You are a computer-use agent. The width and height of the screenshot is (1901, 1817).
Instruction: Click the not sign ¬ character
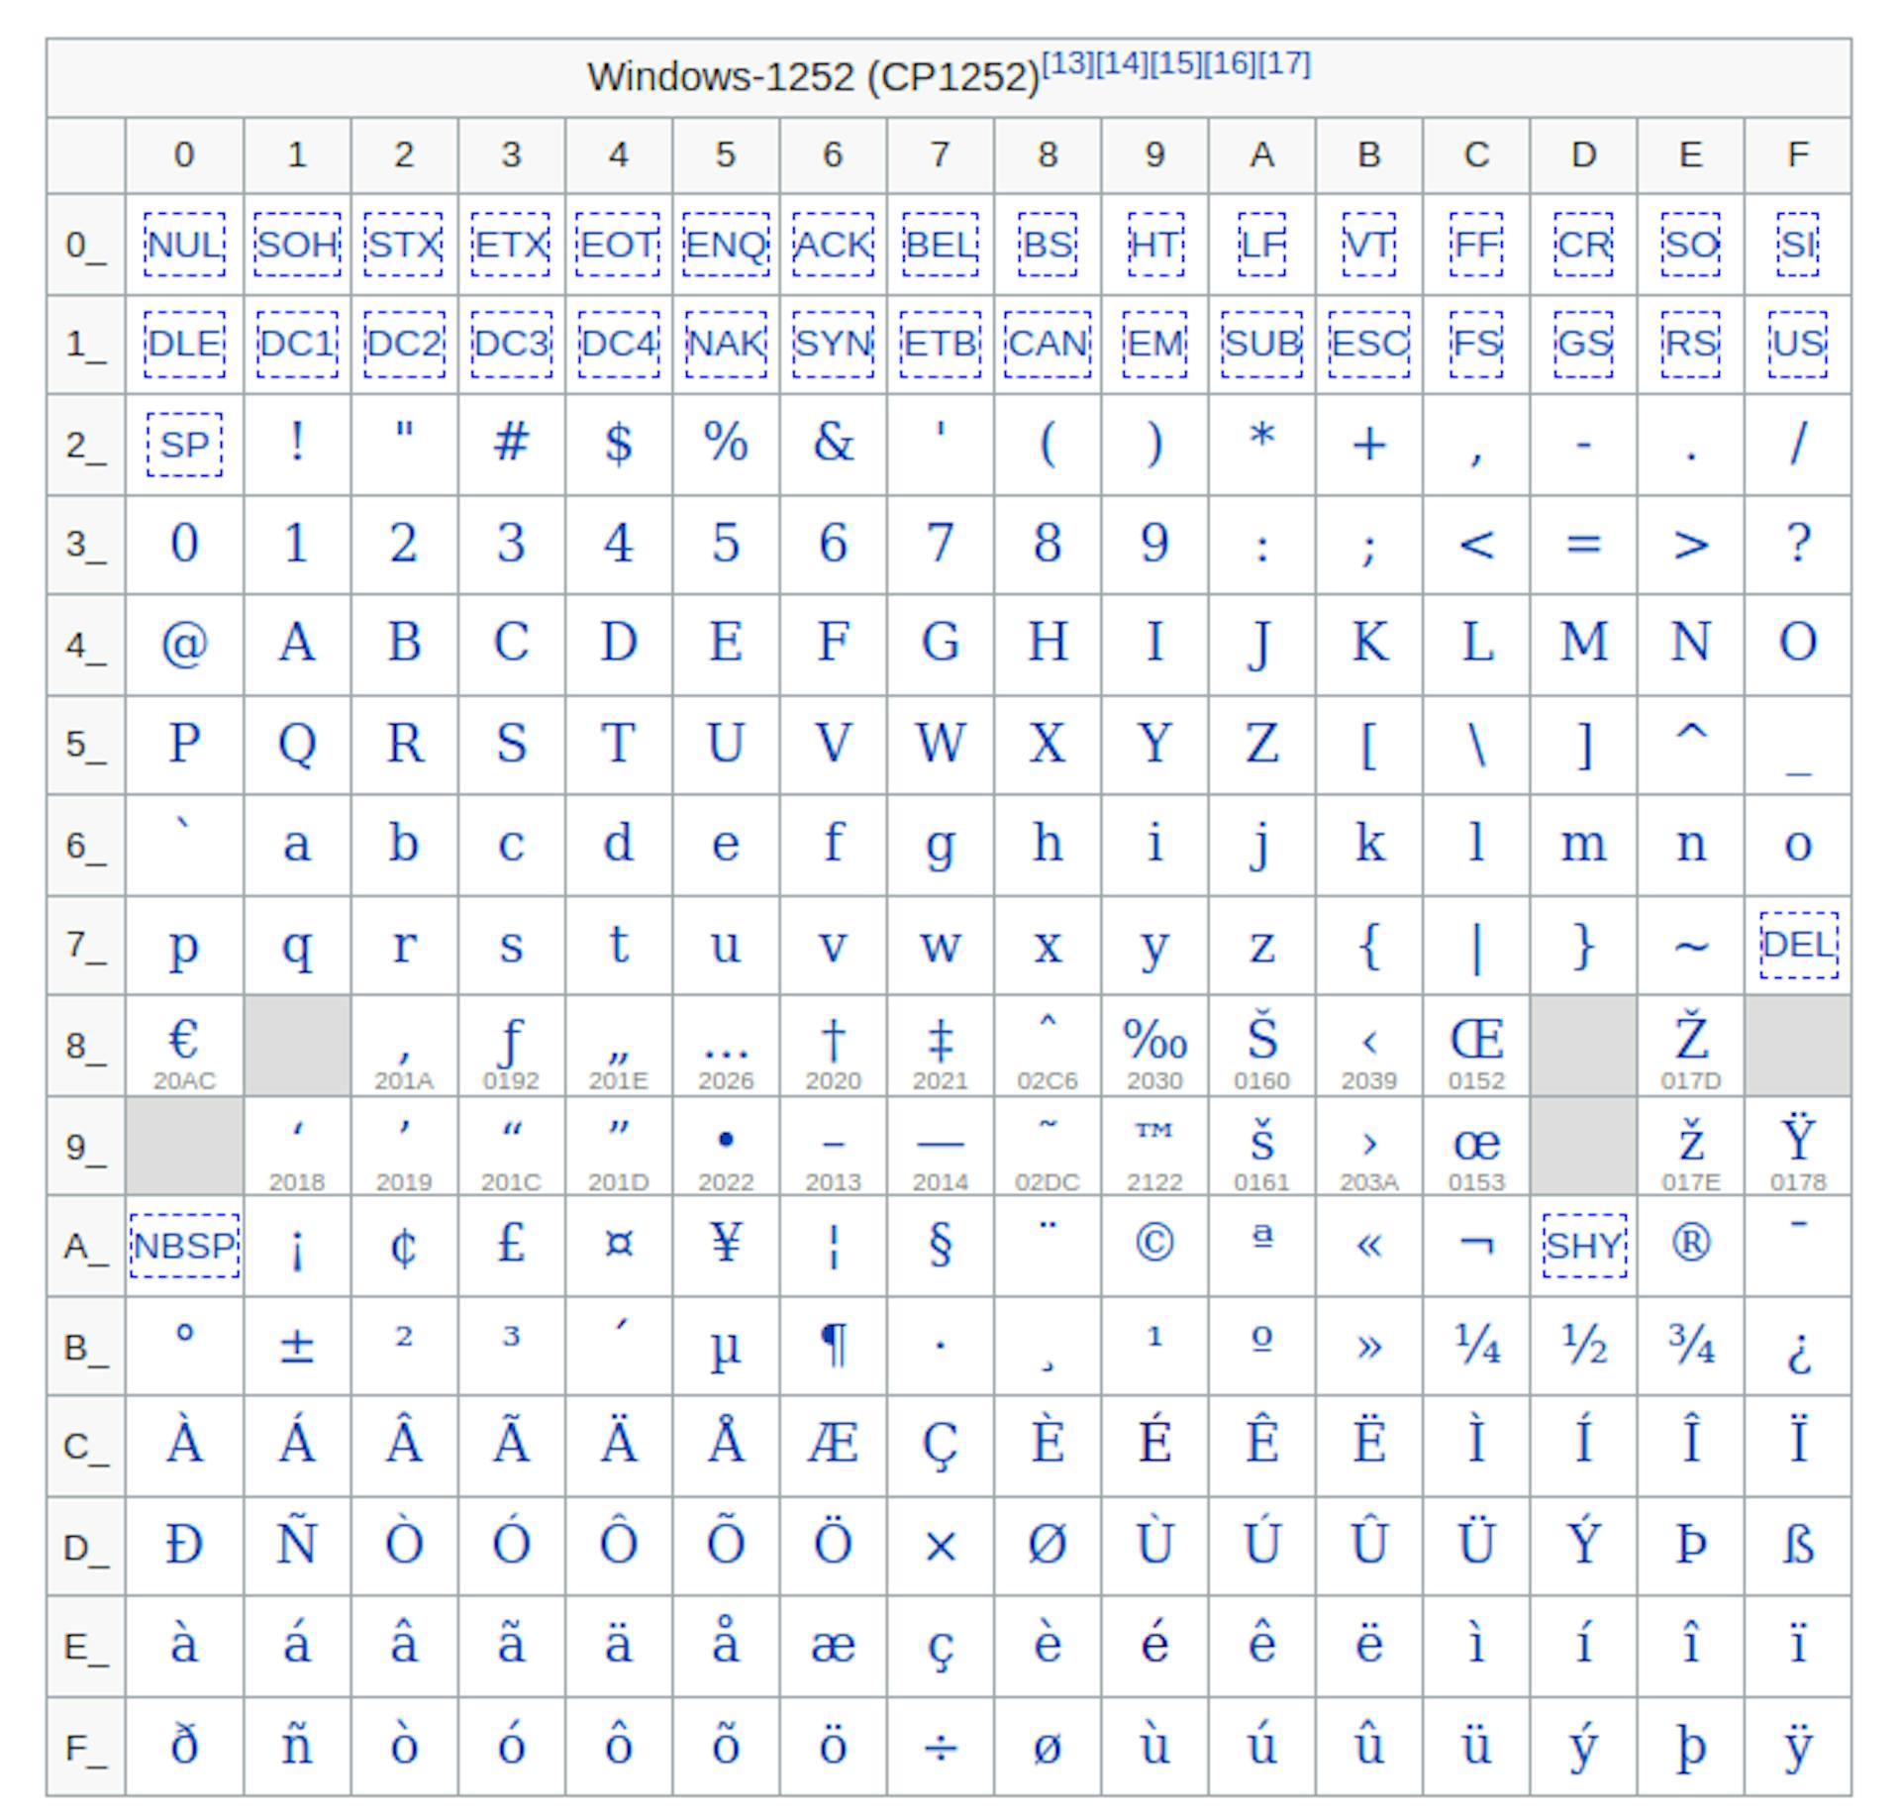click(1476, 1244)
